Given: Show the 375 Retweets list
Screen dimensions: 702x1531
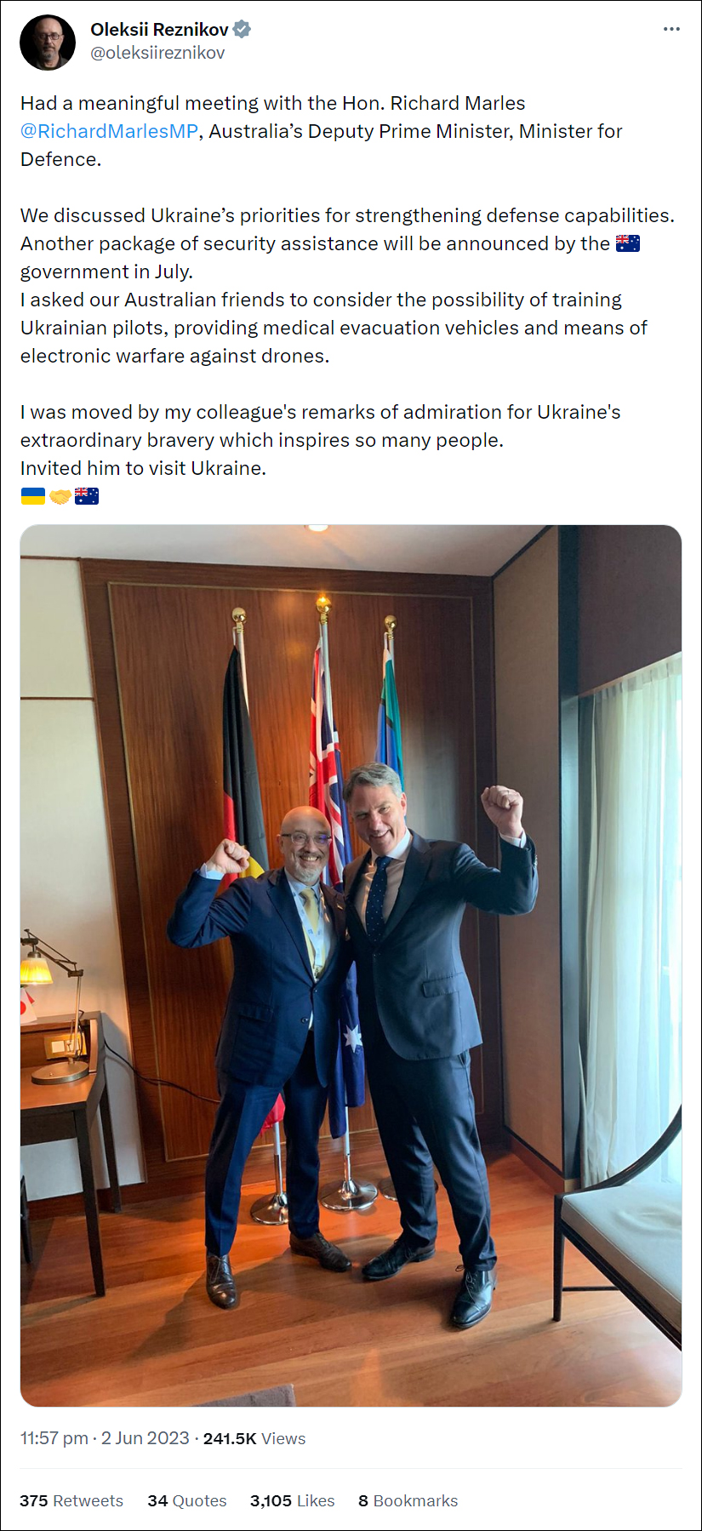Looking at the screenshot, I should (x=71, y=1500).
